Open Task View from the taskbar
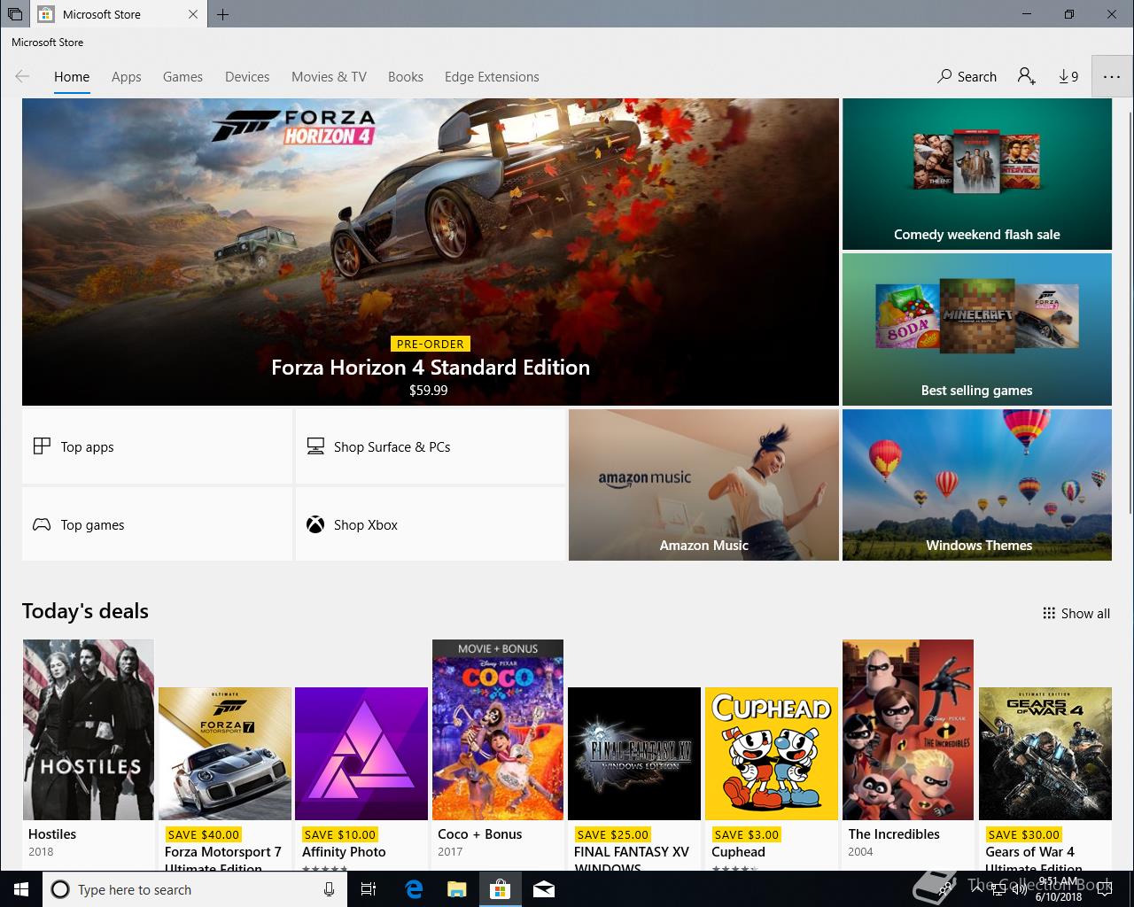1134x907 pixels. (x=369, y=889)
